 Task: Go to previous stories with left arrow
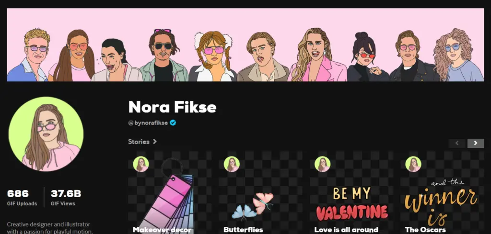pos(457,143)
